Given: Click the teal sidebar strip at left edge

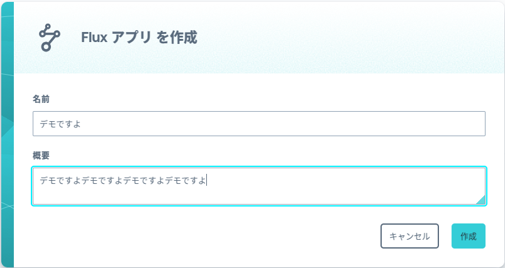Looking at the screenshot, I should (x=7, y=135).
